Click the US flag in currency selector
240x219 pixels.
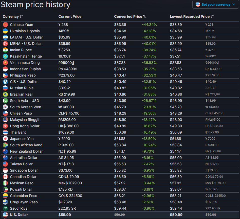point(198,4)
